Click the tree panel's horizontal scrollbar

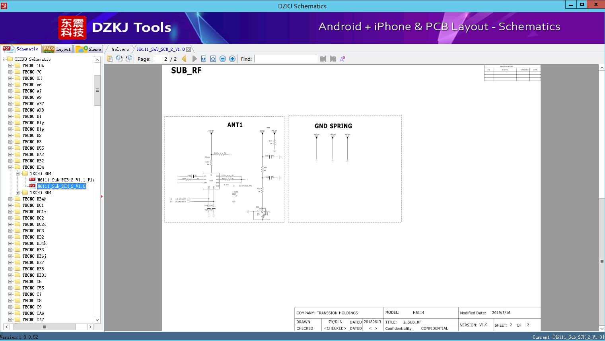pos(44,327)
